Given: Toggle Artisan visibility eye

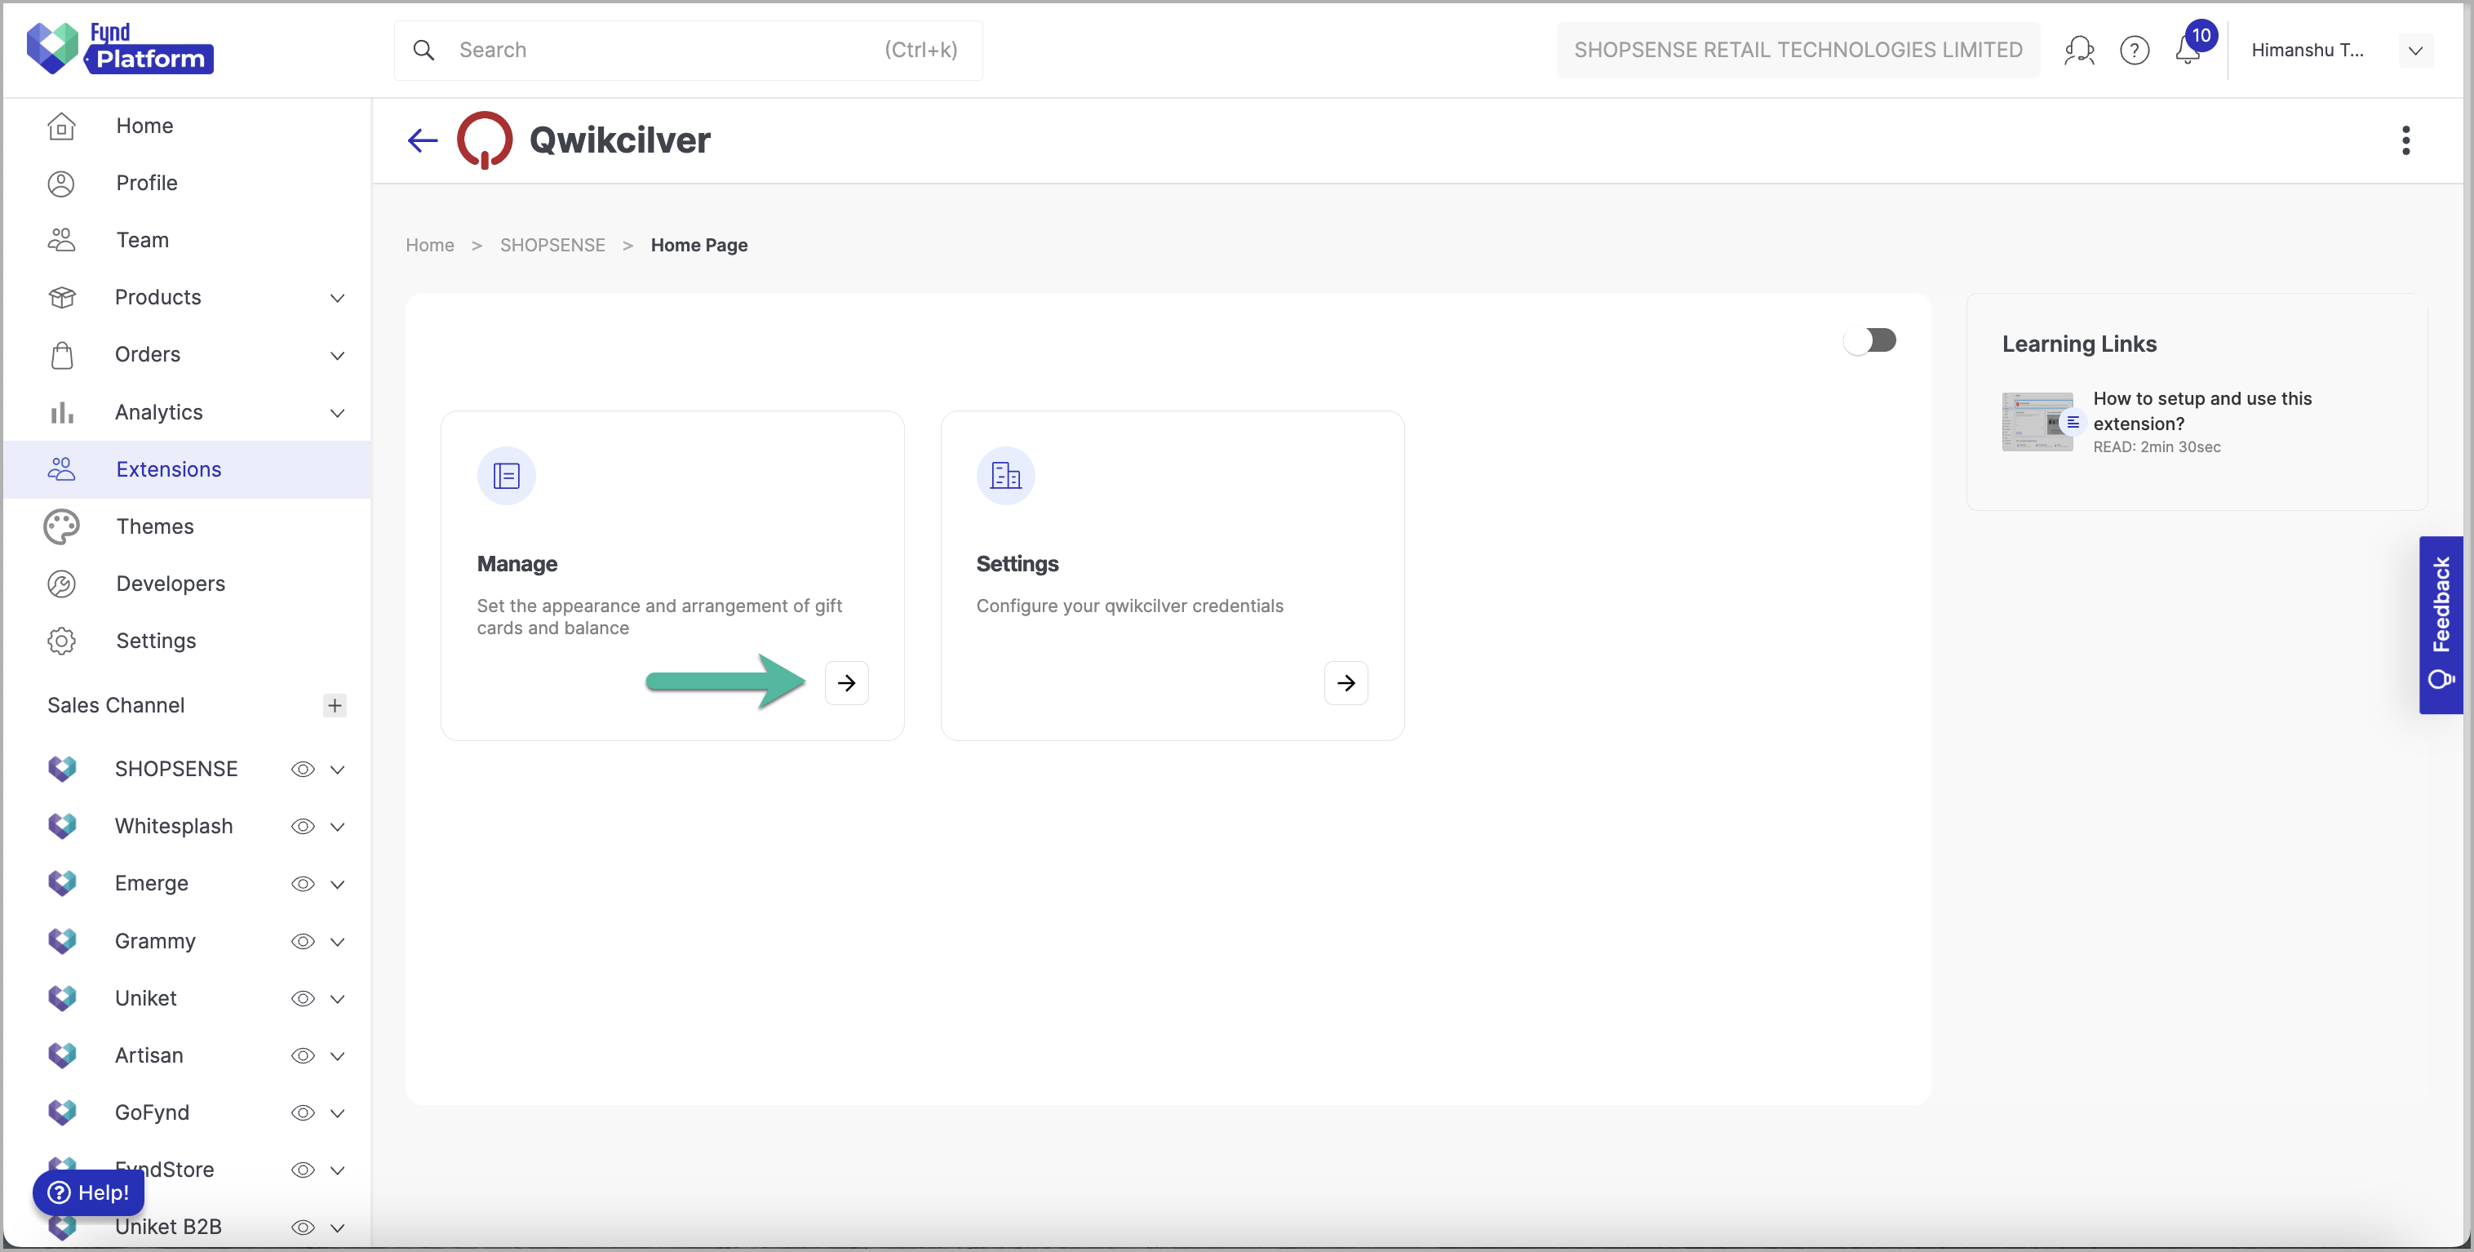Looking at the screenshot, I should click(303, 1055).
